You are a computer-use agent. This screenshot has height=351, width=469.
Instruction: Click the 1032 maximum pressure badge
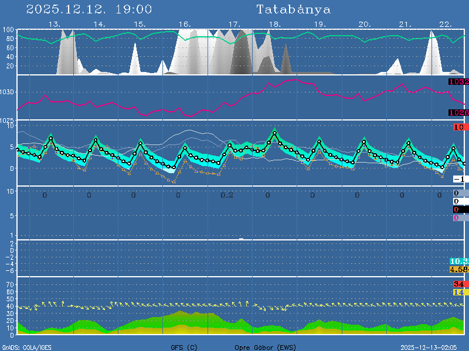[458, 82]
